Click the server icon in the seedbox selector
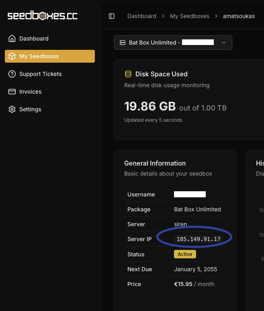The height and width of the screenshot is (311, 264). (x=122, y=43)
